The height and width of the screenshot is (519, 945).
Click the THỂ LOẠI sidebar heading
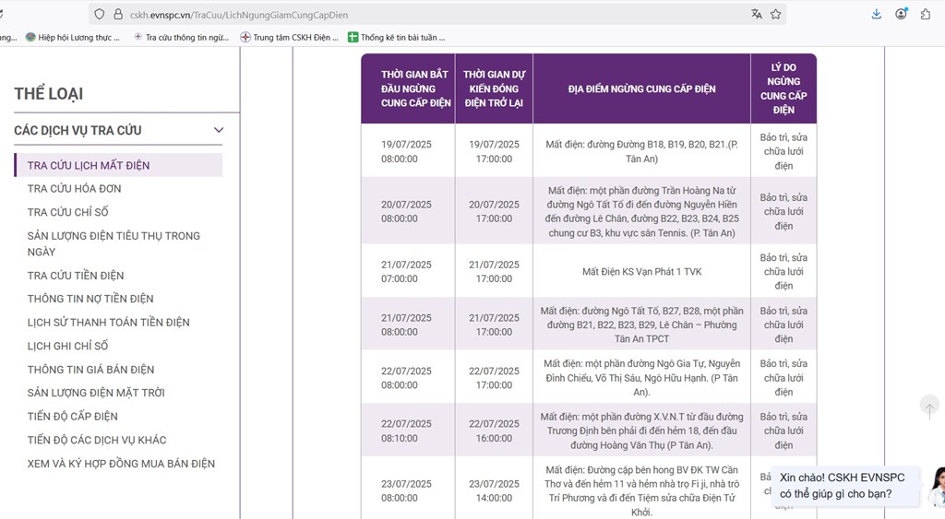[49, 93]
